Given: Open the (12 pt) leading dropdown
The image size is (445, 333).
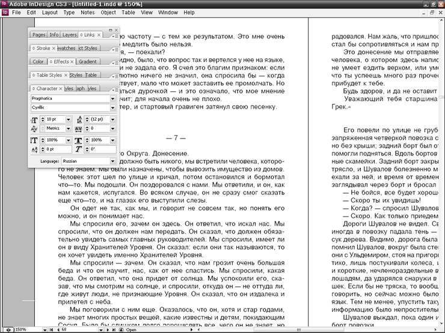Looking at the screenshot, I should [112, 119].
